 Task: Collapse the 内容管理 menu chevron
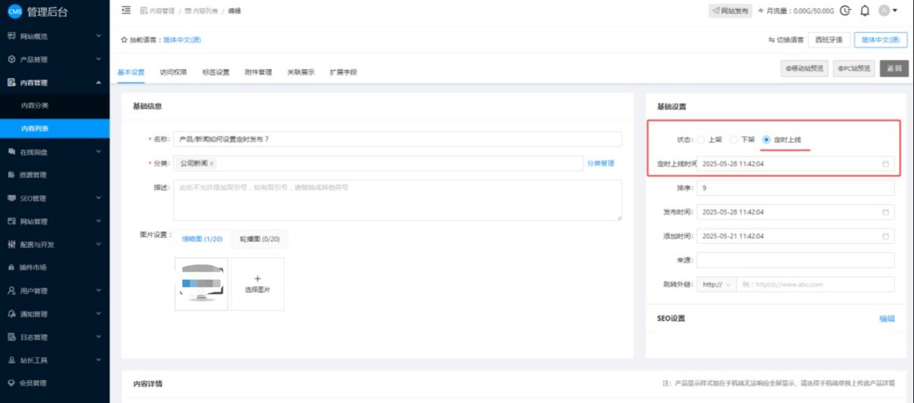pos(98,82)
